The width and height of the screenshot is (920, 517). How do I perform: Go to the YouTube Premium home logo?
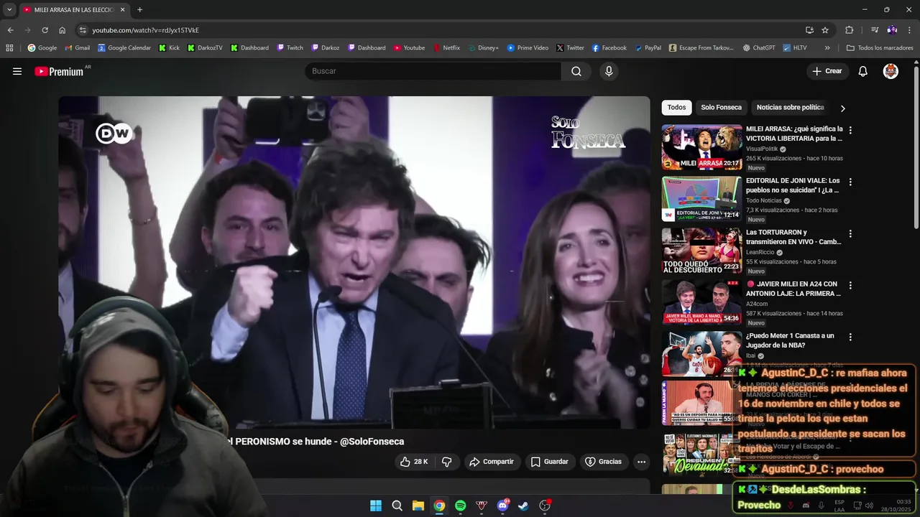(x=59, y=71)
